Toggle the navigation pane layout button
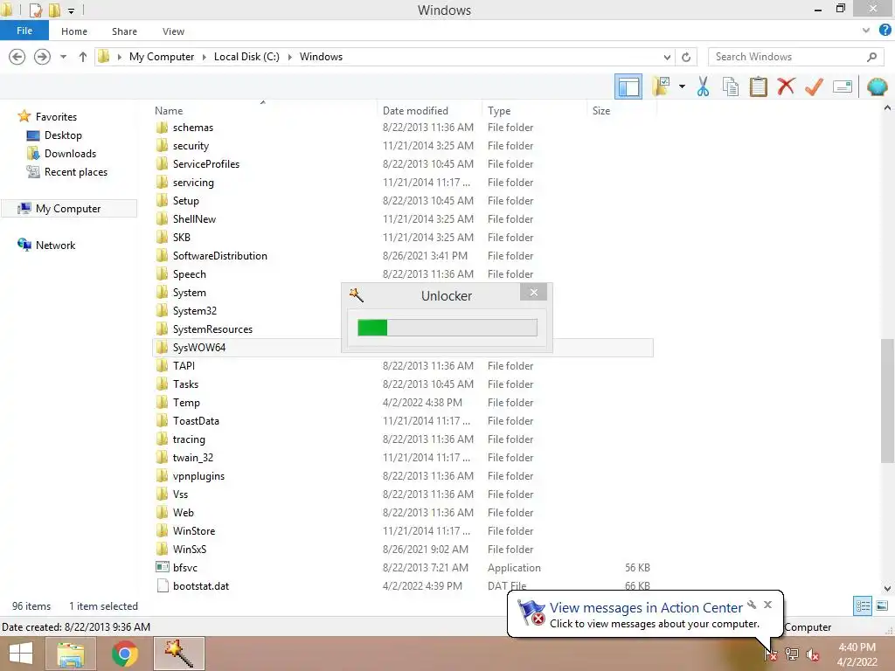 [628, 86]
